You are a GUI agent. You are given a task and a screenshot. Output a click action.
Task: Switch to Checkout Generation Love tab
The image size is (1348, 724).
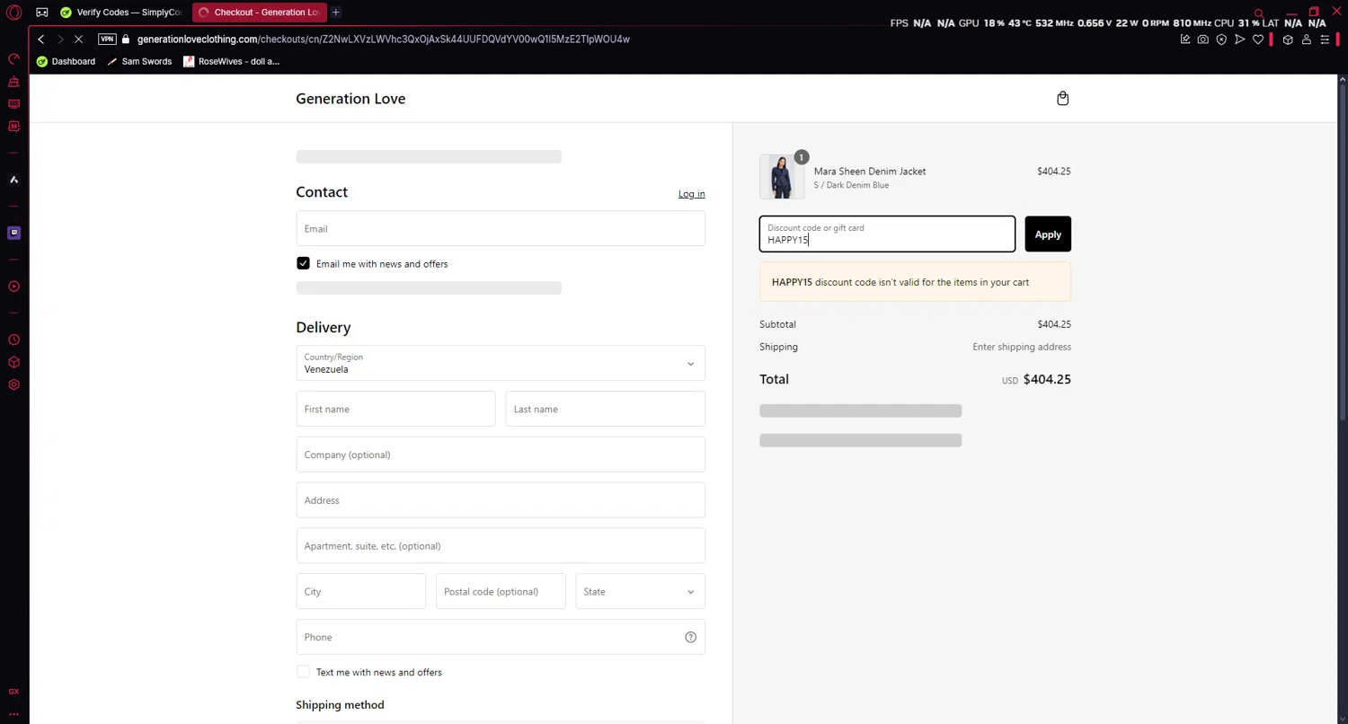(259, 13)
